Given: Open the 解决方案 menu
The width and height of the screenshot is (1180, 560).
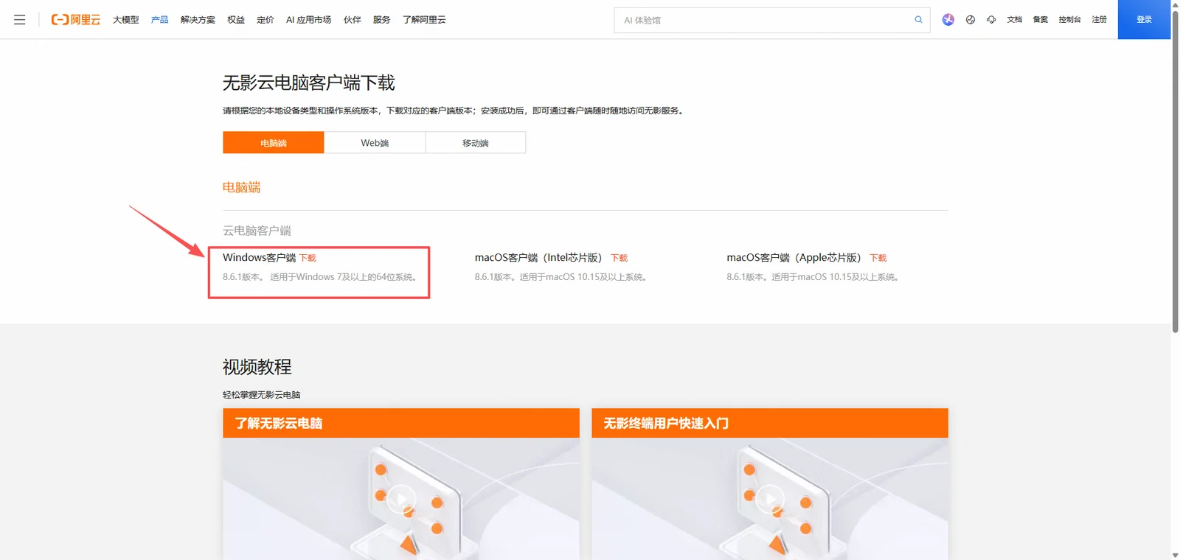Looking at the screenshot, I should [198, 20].
